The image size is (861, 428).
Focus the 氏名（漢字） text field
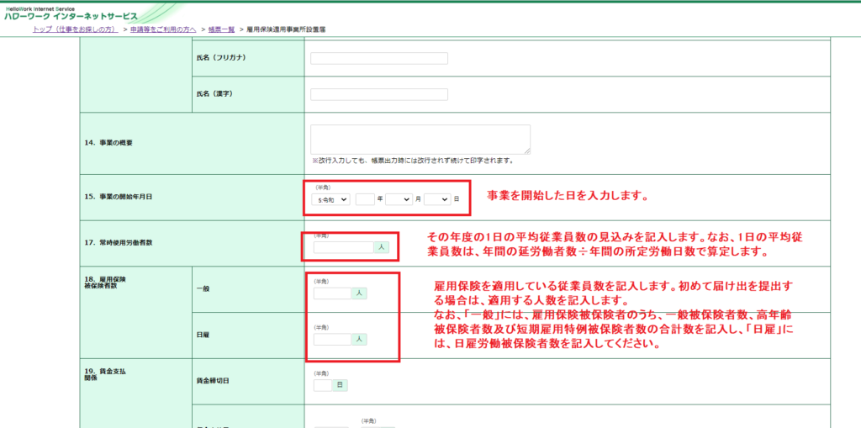point(378,94)
